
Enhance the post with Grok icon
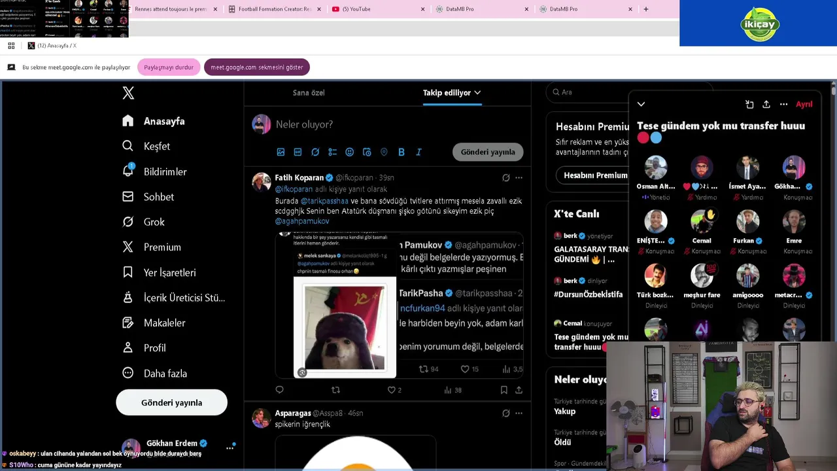click(x=315, y=152)
